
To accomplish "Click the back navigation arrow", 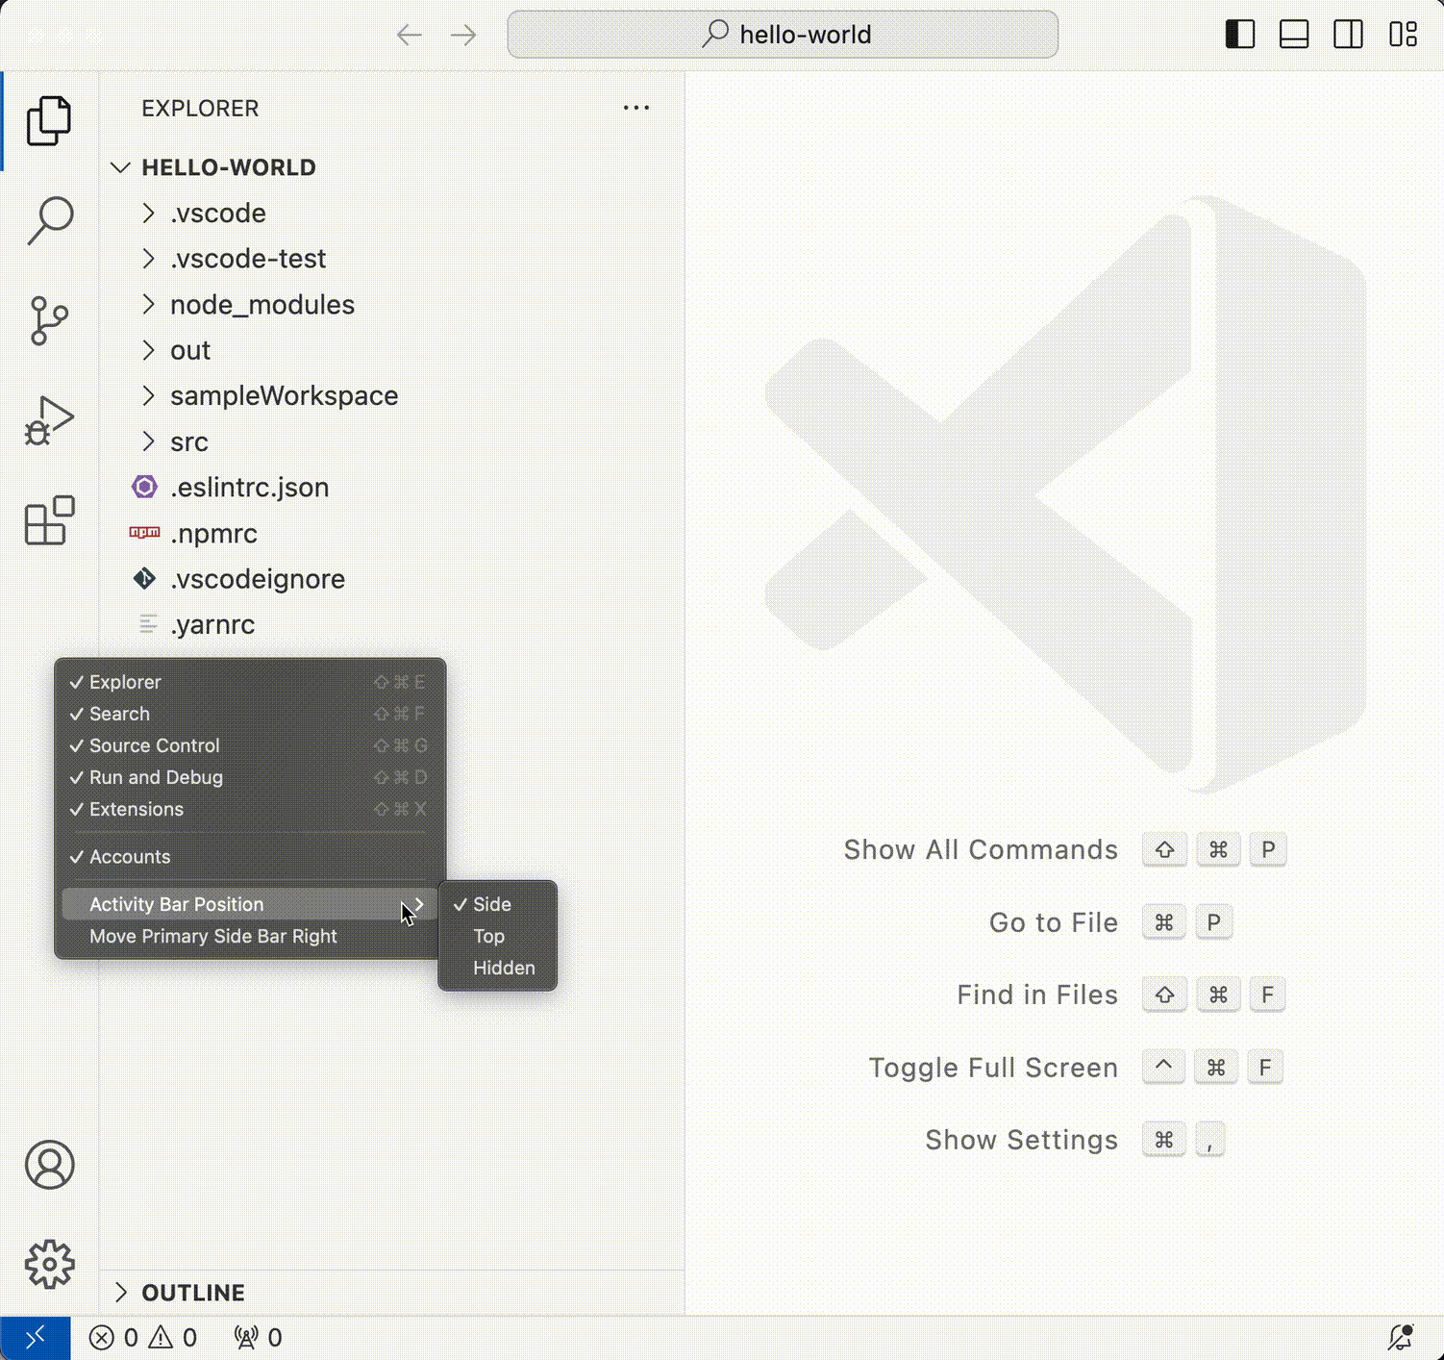I will click(410, 34).
